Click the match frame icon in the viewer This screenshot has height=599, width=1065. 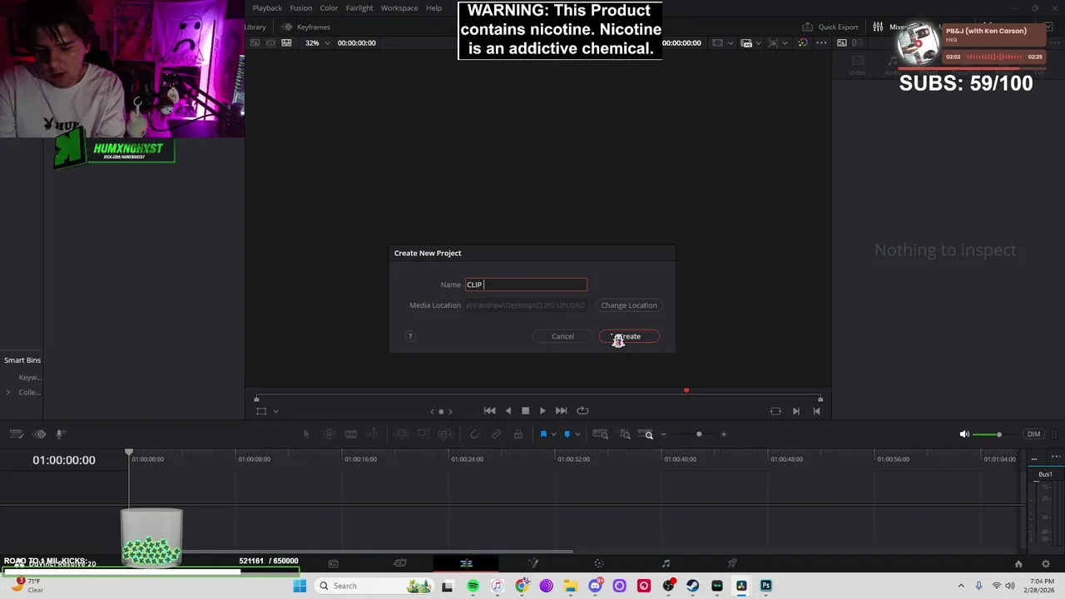point(775,411)
